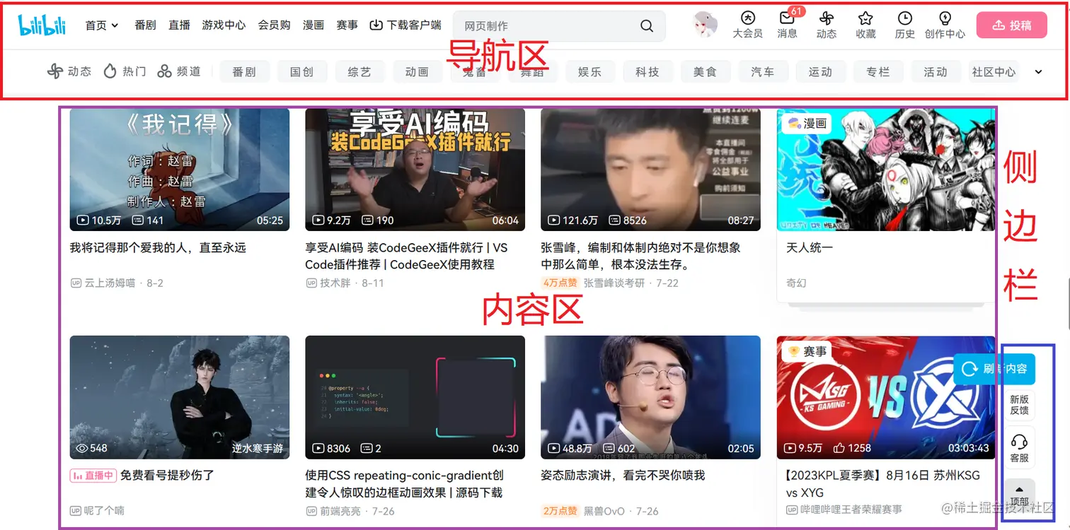This screenshot has width=1070, height=530.
Task: Click the 刷新内容 refresh icon
Action: 969,369
